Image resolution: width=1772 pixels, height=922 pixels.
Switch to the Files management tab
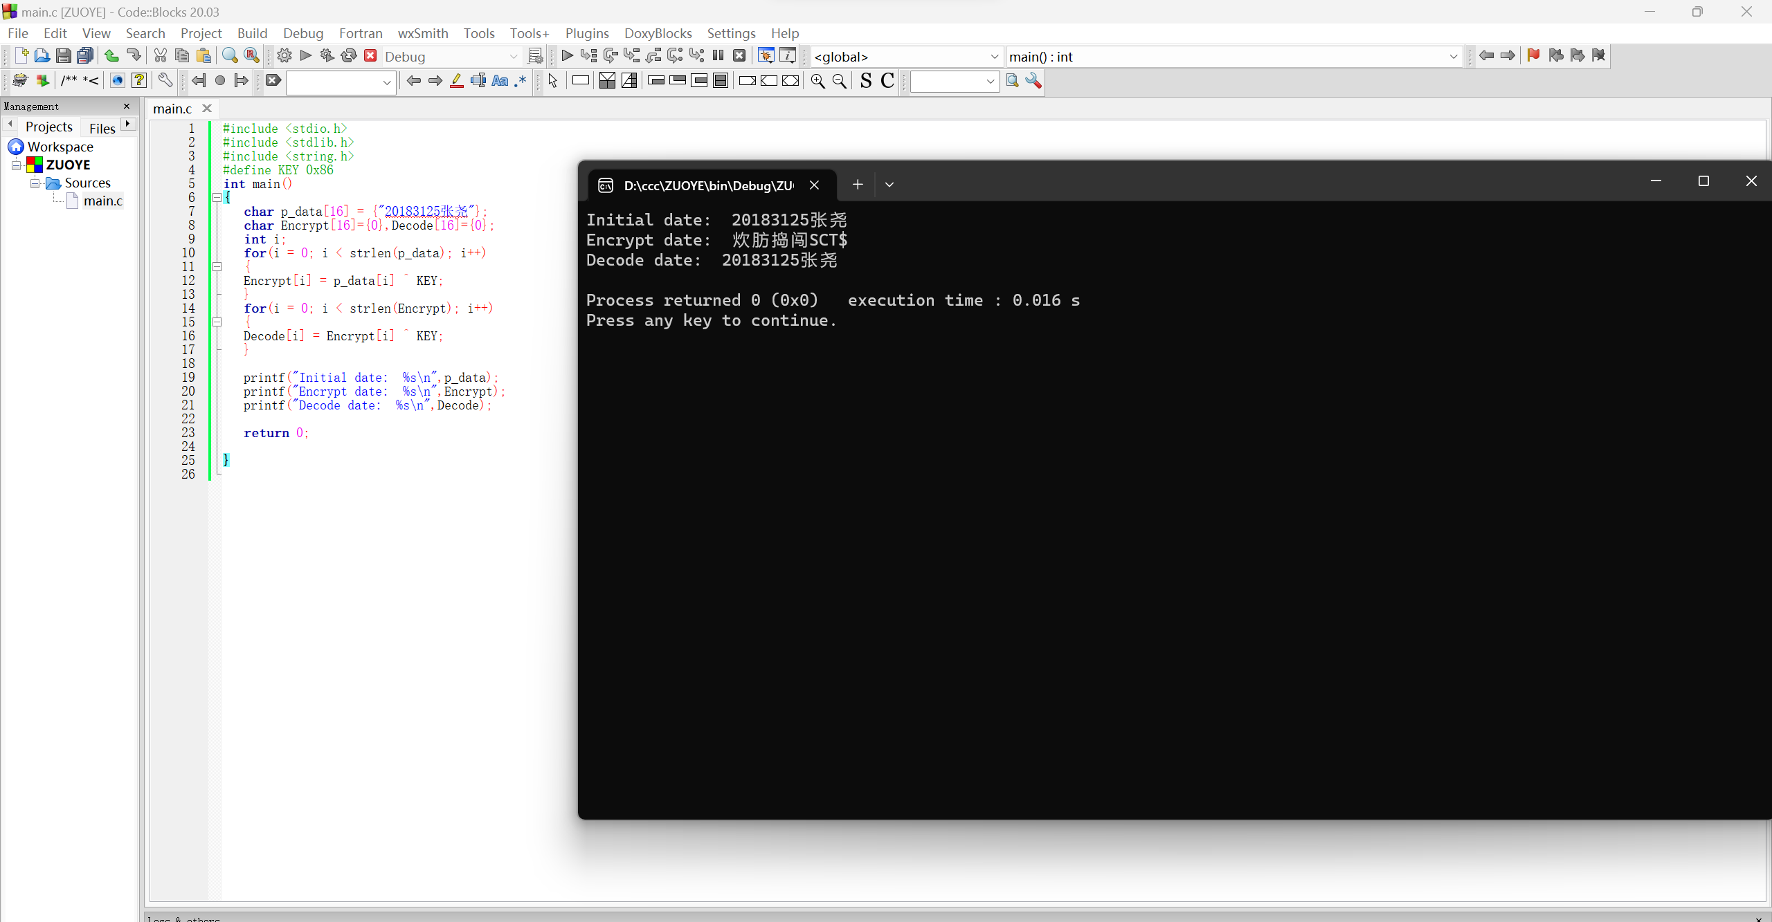click(102, 128)
